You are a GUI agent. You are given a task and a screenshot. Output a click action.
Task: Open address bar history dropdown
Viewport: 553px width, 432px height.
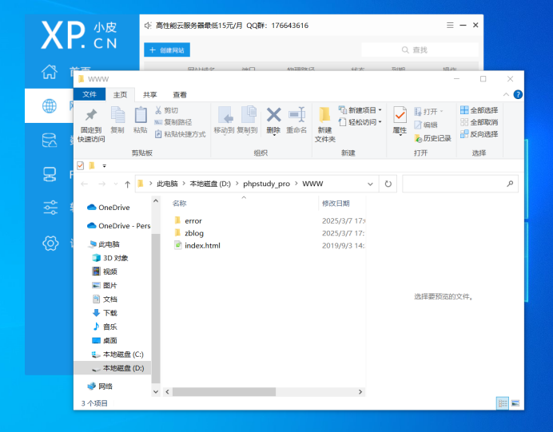pos(370,184)
